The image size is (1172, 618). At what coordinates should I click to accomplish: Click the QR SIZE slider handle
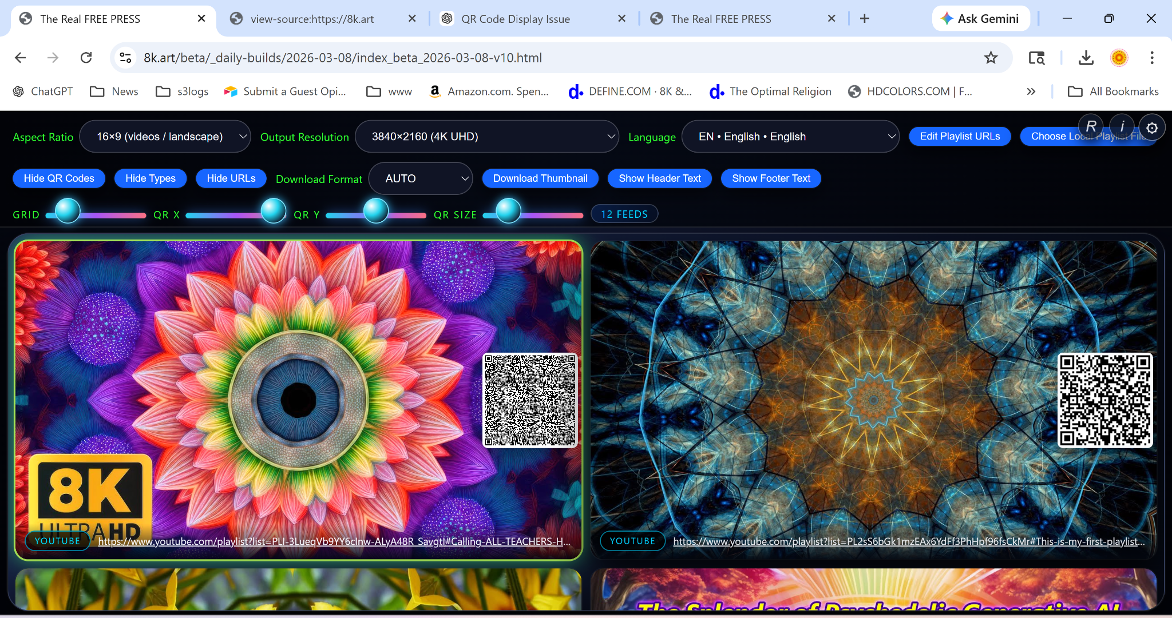508,210
